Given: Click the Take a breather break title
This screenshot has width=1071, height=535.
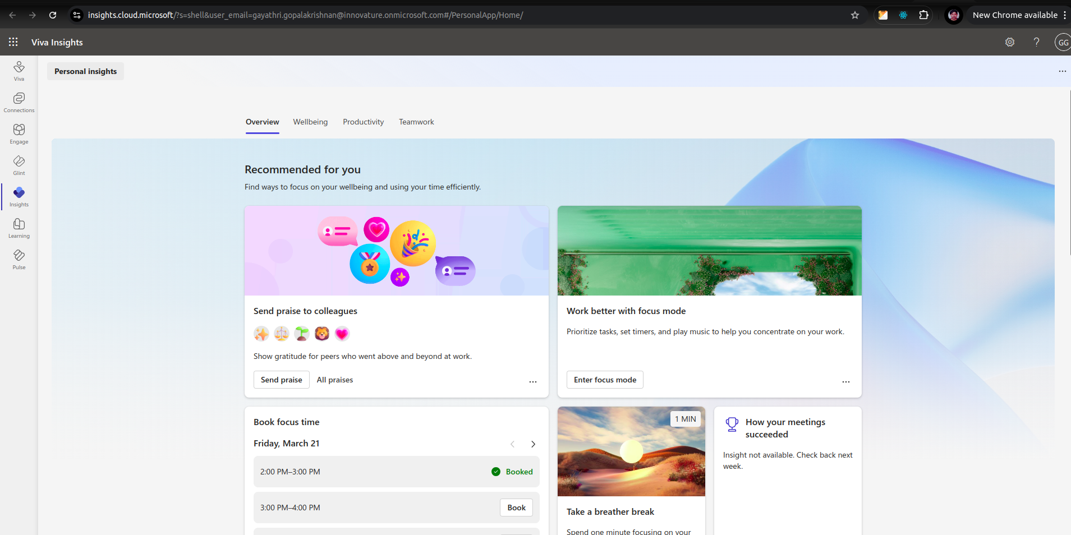Looking at the screenshot, I should pyautogui.click(x=610, y=511).
